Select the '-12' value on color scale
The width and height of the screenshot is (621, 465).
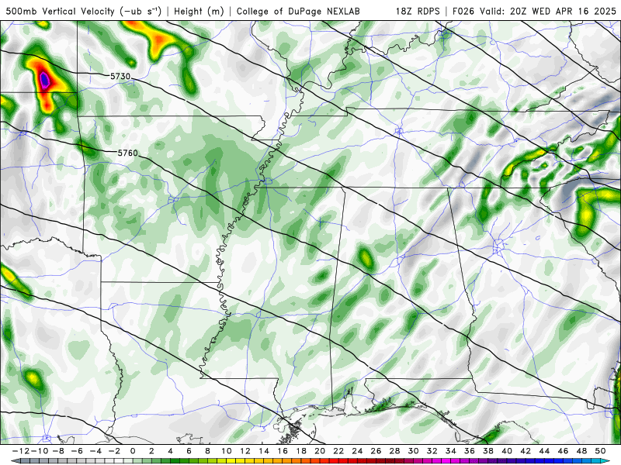[x=21, y=451]
